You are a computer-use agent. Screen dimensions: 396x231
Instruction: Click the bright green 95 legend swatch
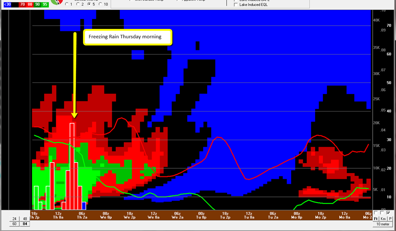[45, 4]
